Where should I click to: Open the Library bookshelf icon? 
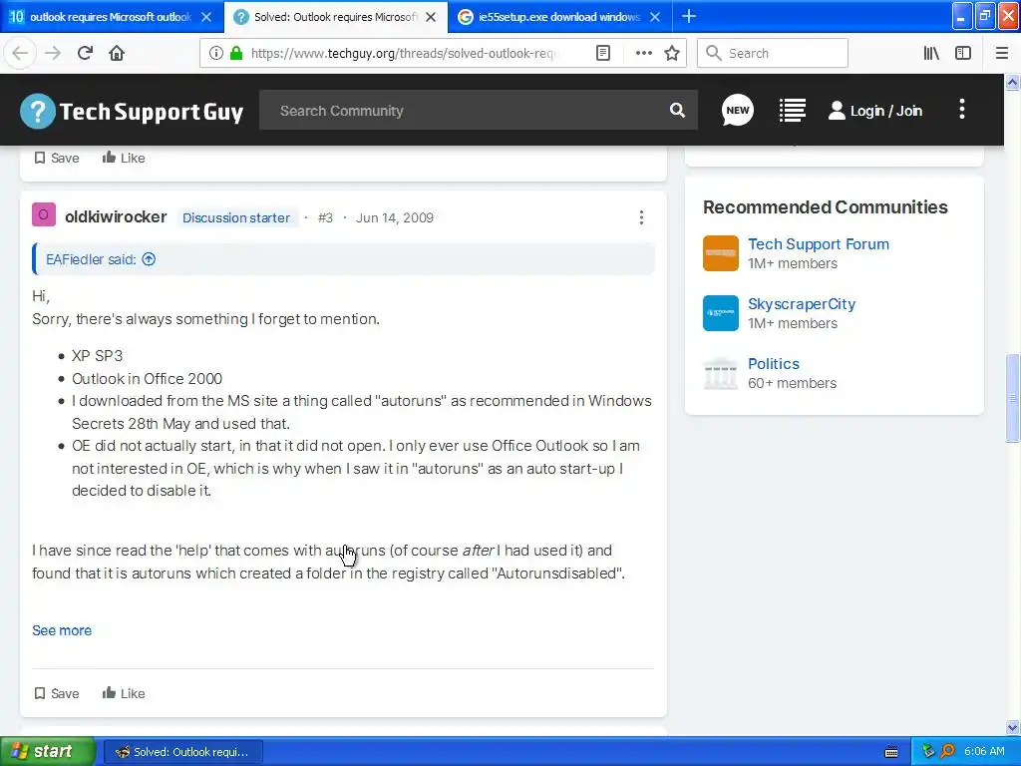click(x=931, y=54)
